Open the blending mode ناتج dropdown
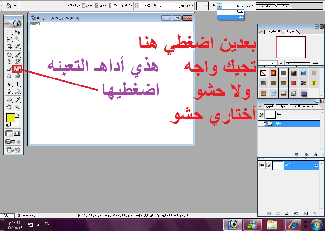Viewport: 326px width, 244px height. coord(160,6)
